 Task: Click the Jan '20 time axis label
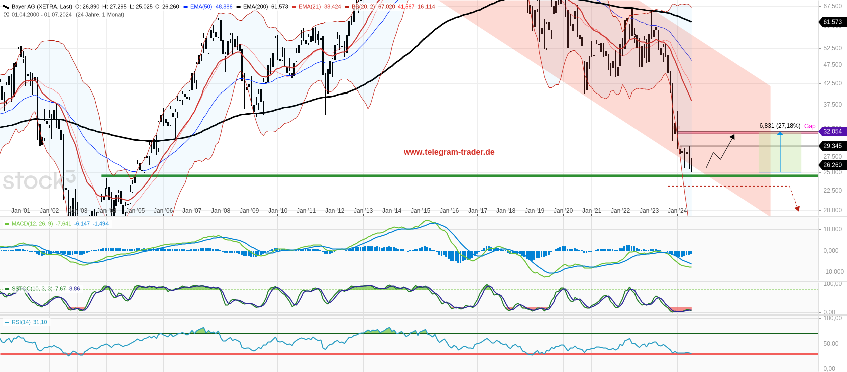click(x=563, y=211)
